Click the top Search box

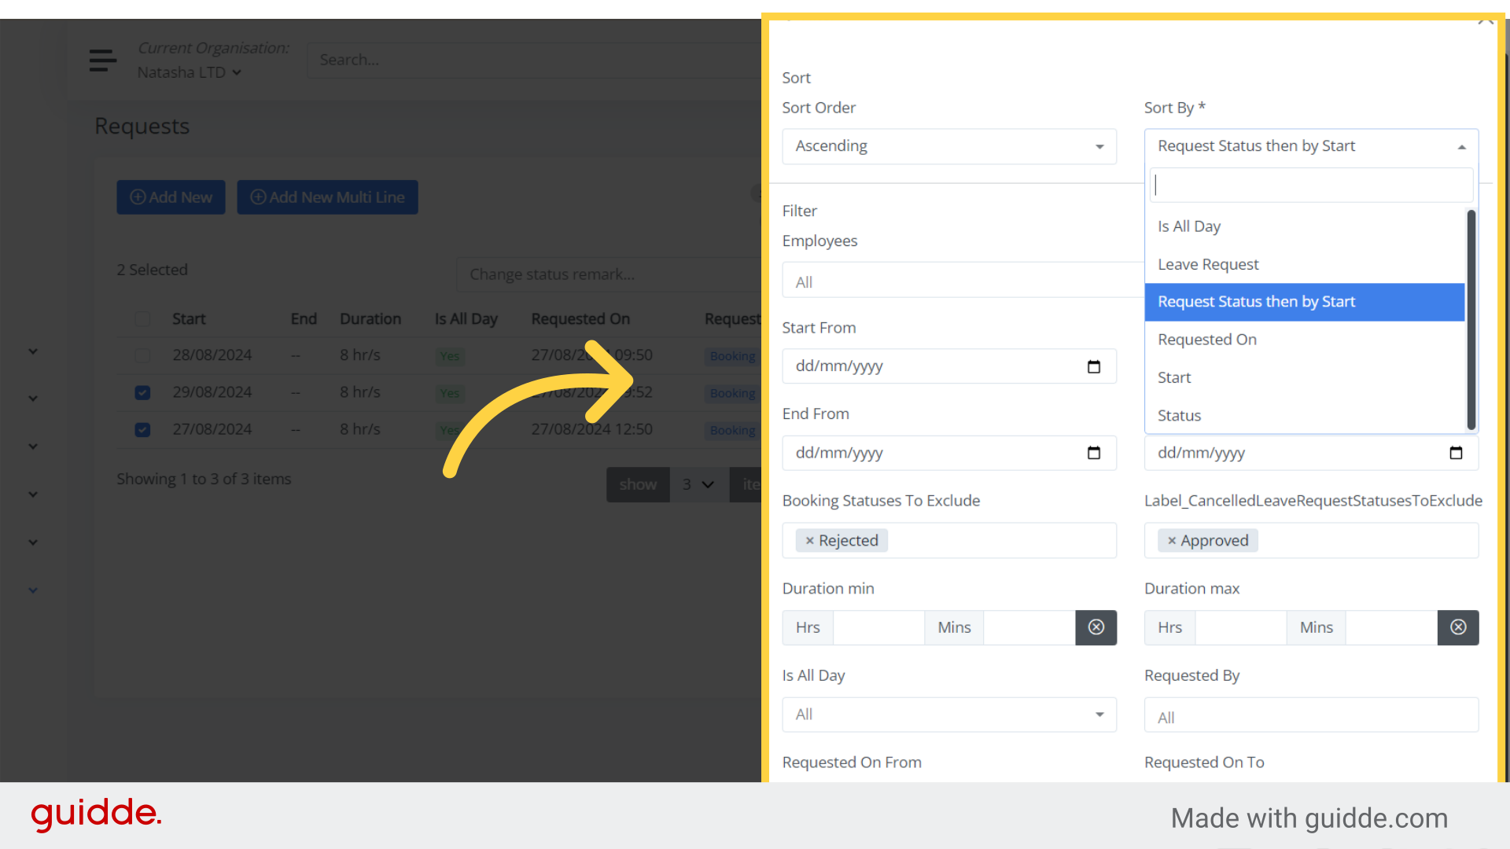tap(535, 60)
